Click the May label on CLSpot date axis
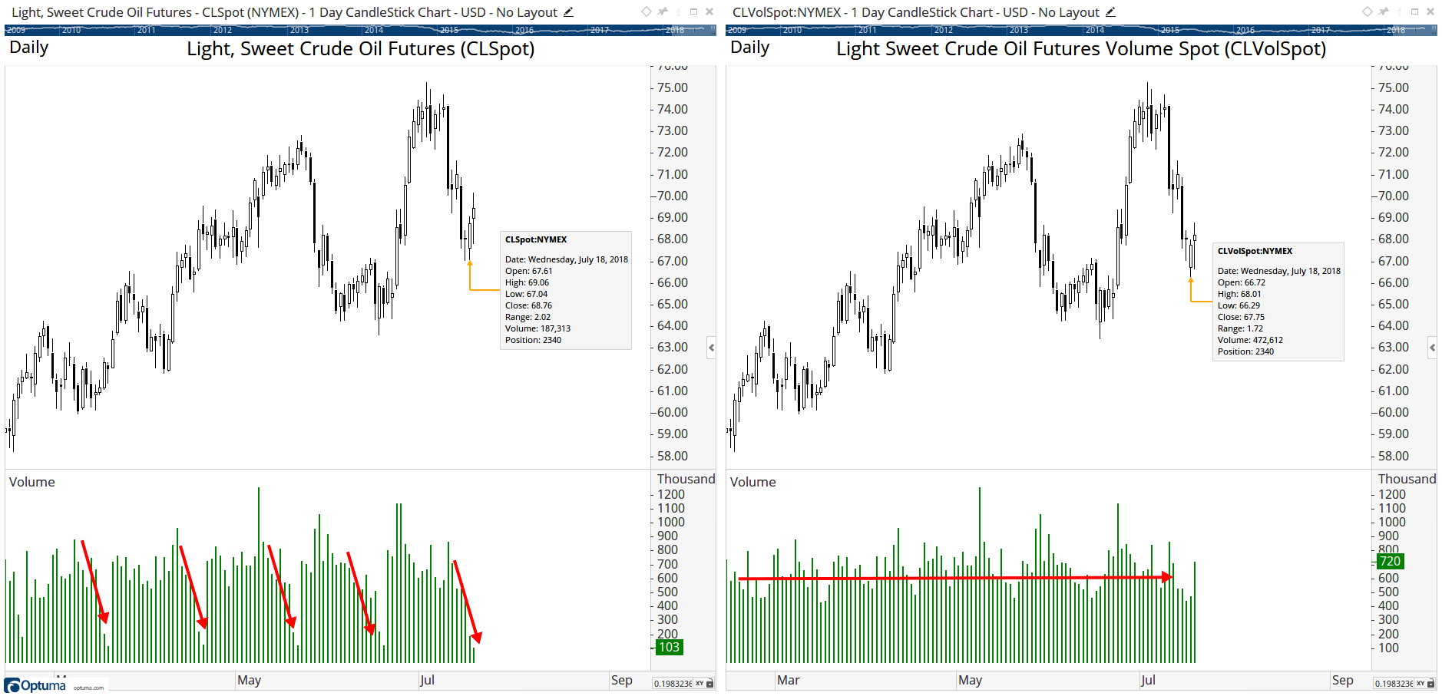The image size is (1442, 696). tap(250, 680)
